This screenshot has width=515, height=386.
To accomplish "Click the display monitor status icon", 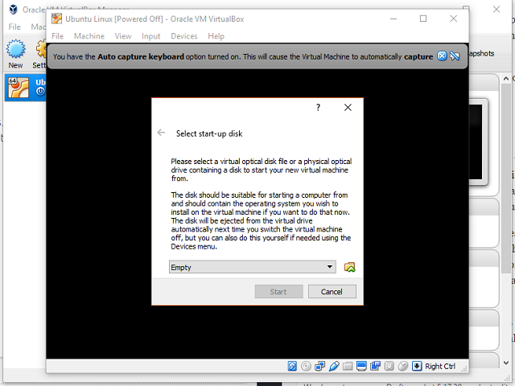I will pyautogui.click(x=361, y=366).
